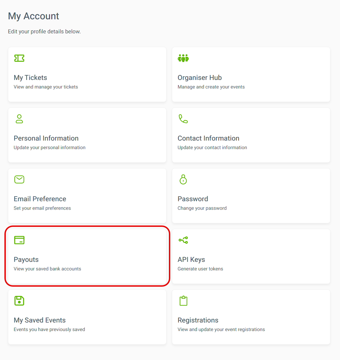Select 'Change your password' description text
The image size is (340, 360).
point(202,208)
